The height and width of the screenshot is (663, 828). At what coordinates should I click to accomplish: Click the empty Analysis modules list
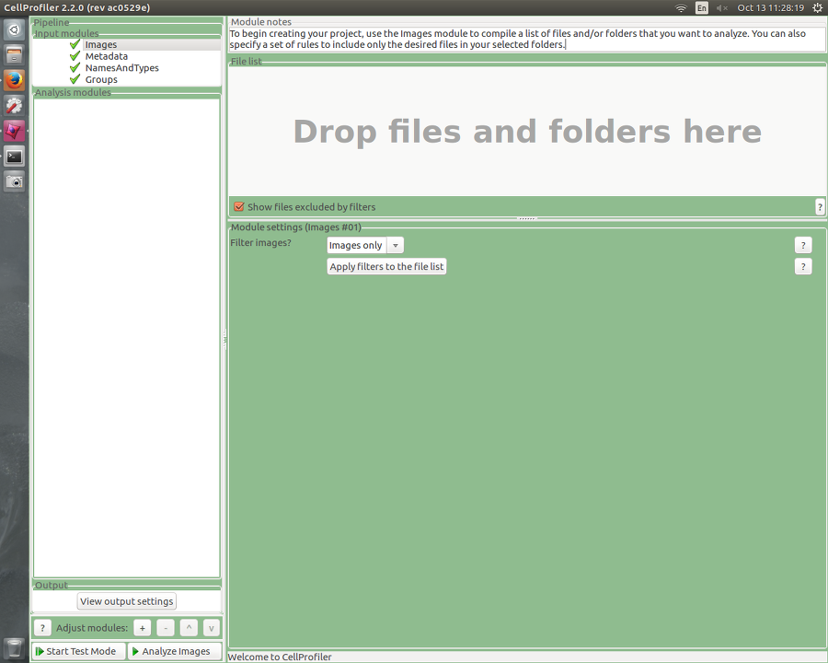pos(127,338)
